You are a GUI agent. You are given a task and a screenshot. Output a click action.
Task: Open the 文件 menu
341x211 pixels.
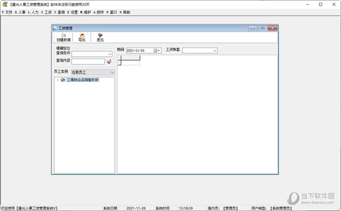[7, 12]
